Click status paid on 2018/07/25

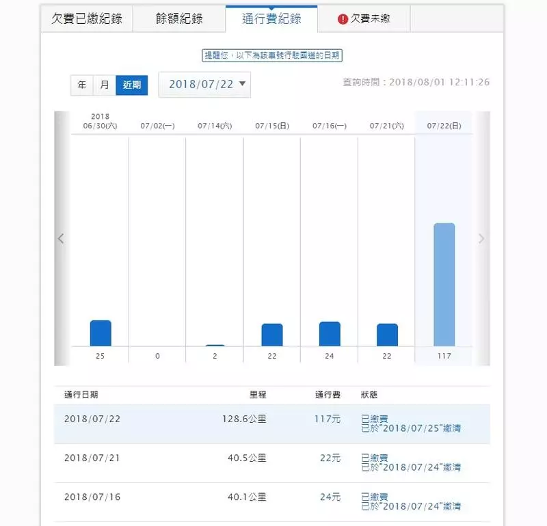pos(411,424)
